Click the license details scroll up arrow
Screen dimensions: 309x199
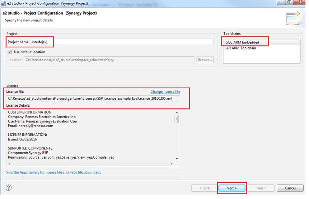(x=177, y=112)
